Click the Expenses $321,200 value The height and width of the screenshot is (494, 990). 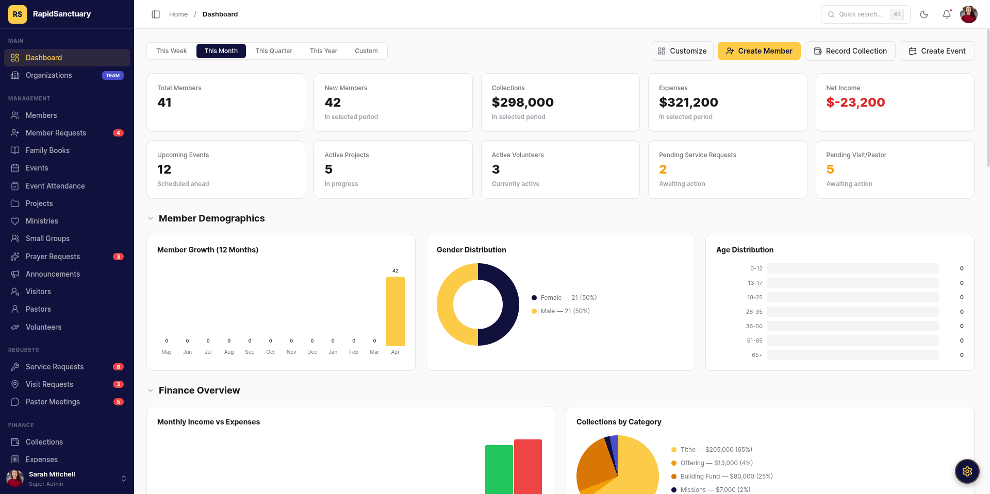[688, 103]
